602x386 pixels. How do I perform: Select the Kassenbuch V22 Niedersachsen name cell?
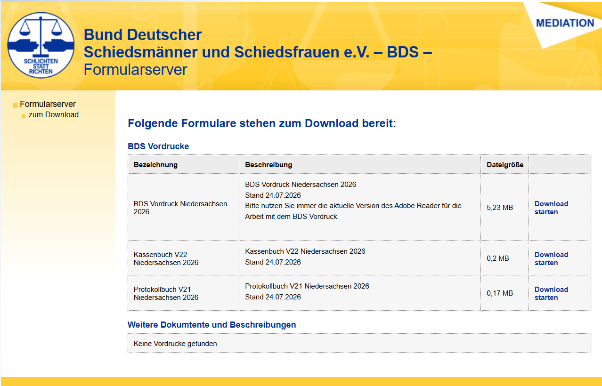click(183, 258)
